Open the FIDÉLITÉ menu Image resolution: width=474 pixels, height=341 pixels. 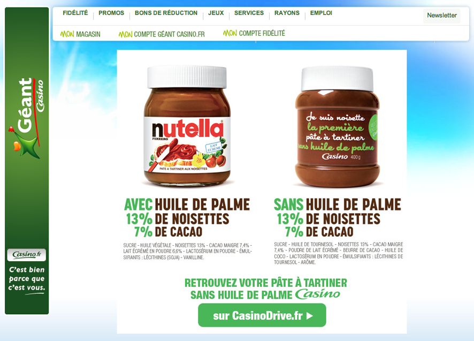click(75, 13)
